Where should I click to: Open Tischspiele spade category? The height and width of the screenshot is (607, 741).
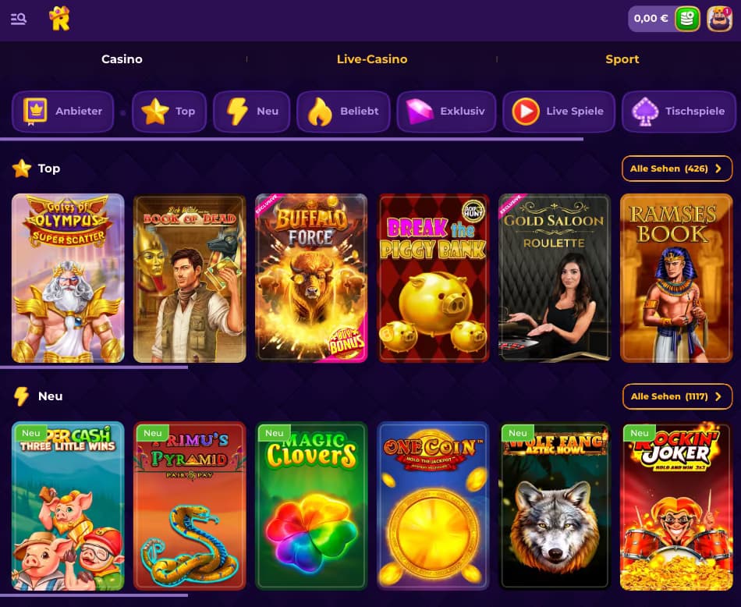tap(679, 112)
